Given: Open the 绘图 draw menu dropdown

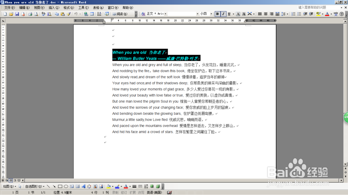Looking at the screenshot, I should pyautogui.click(x=9, y=186).
